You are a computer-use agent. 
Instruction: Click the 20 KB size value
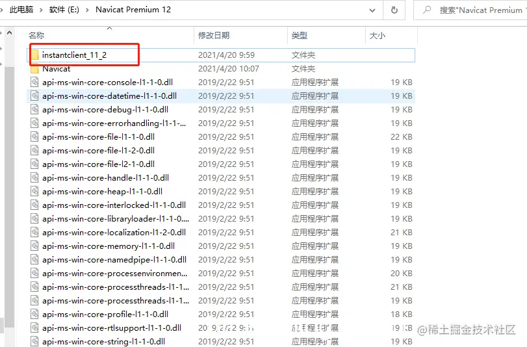(x=402, y=274)
